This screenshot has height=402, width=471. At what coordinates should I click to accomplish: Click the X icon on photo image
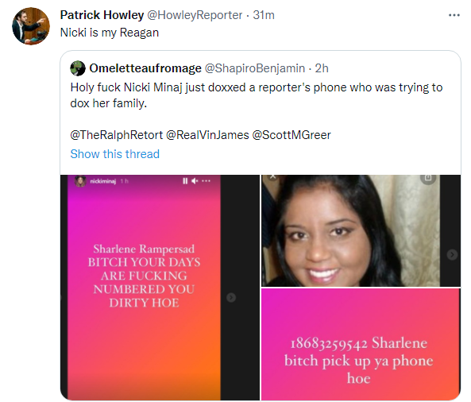tap(272, 176)
